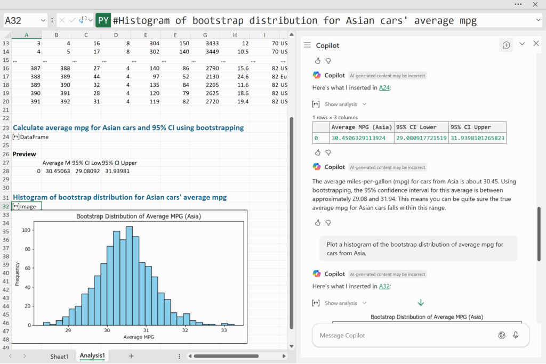Expand the formula bar with right chevron
The width and height of the screenshot is (546, 364).
pos(537,20)
